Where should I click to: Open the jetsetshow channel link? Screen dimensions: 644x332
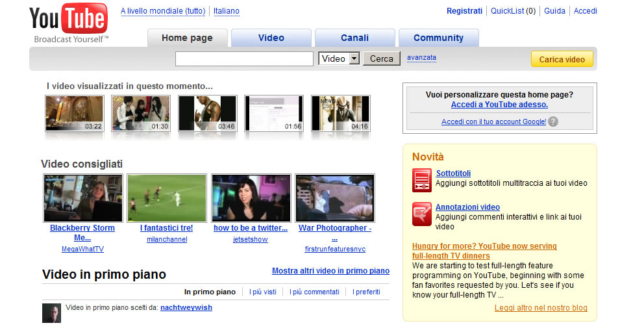pos(251,240)
